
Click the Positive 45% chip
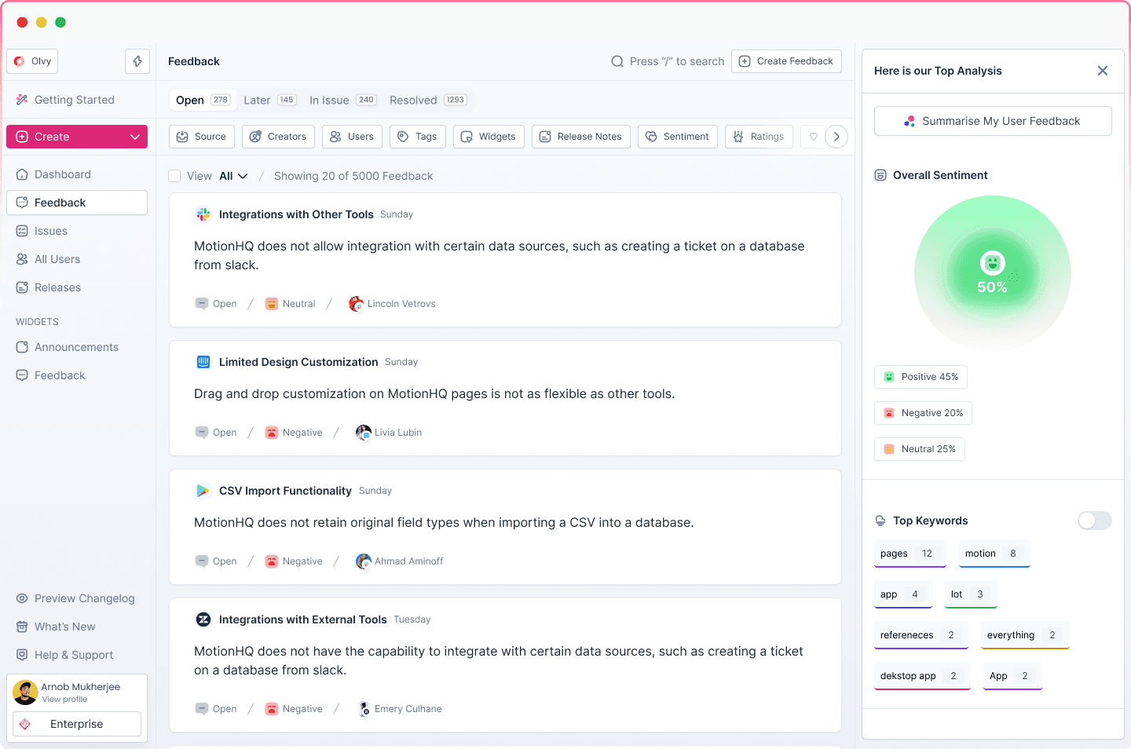point(921,377)
